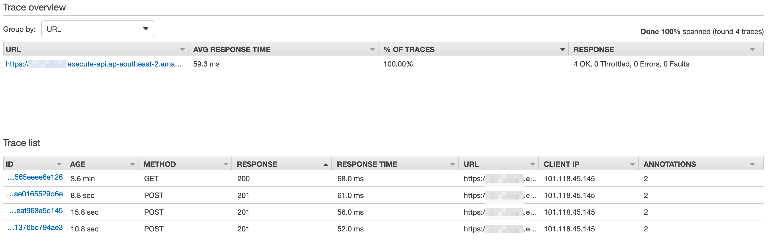Sort by AVG RESPONSE TIME arrow
Screen dimensions: 768x244
372,49
